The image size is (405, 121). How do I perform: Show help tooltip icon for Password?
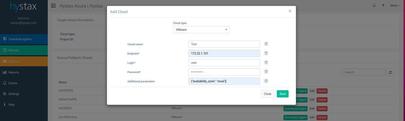click(266, 72)
